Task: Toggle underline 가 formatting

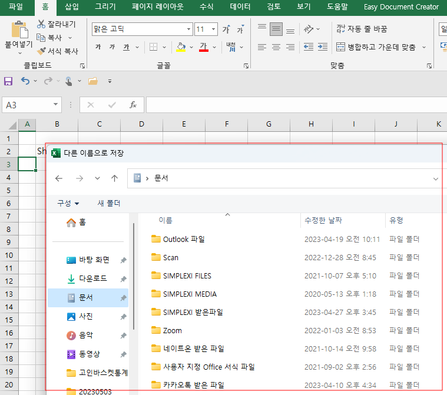Action: coord(126,47)
